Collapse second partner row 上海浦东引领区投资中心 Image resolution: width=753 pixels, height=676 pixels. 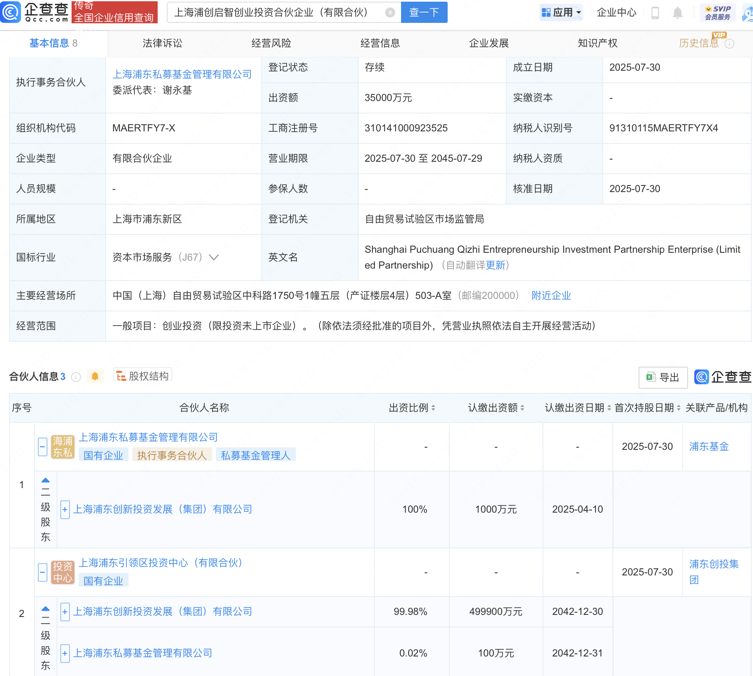pyautogui.click(x=42, y=572)
